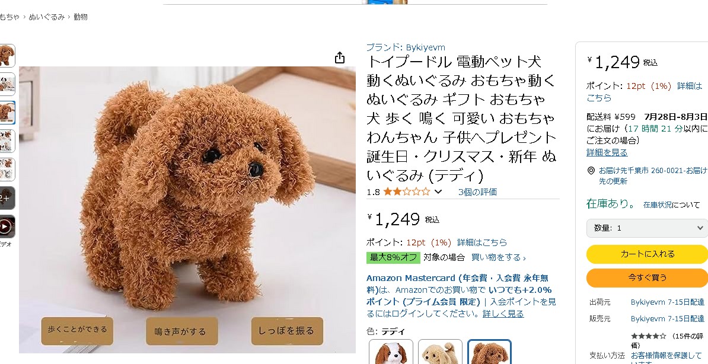Screen dimensions: 708x364
Task: Select the golden puppy color swatch
Action: pyautogui.click(x=440, y=352)
